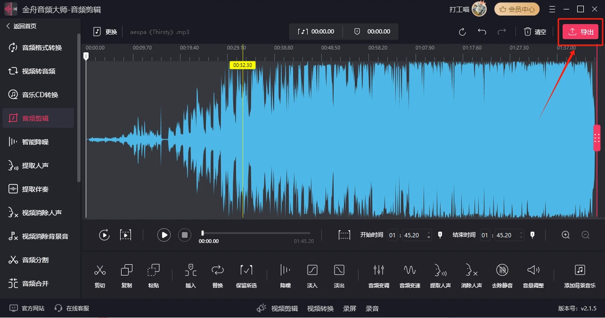Screen dimensions: 605x318
Task: Increase the 开始时间 seconds stepper
Action: tap(429, 233)
